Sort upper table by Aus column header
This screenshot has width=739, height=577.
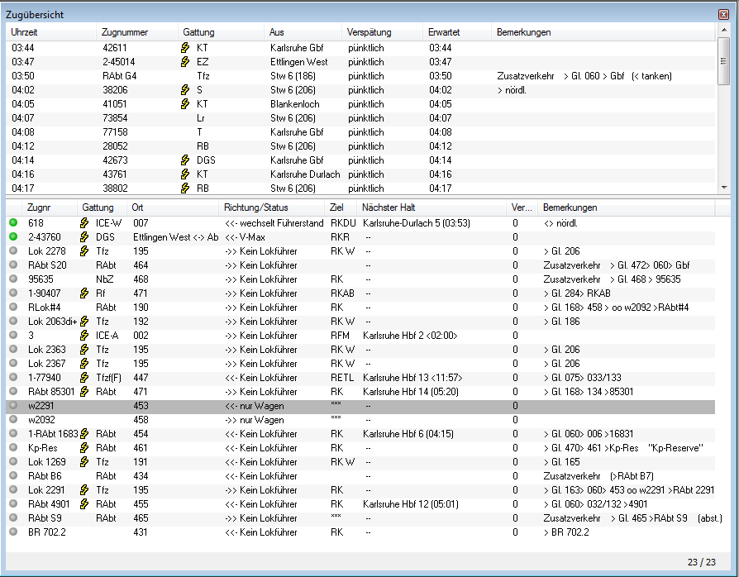click(x=303, y=32)
